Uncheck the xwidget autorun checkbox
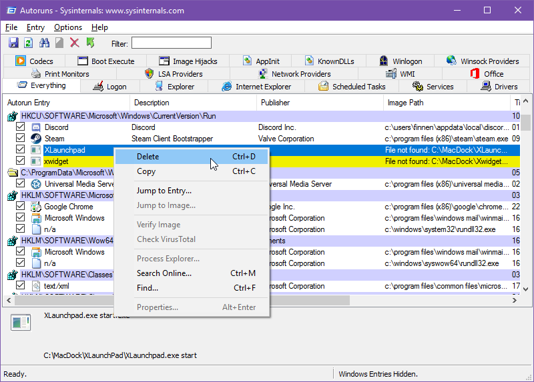Viewport: 534px width, 382px height. click(21, 161)
